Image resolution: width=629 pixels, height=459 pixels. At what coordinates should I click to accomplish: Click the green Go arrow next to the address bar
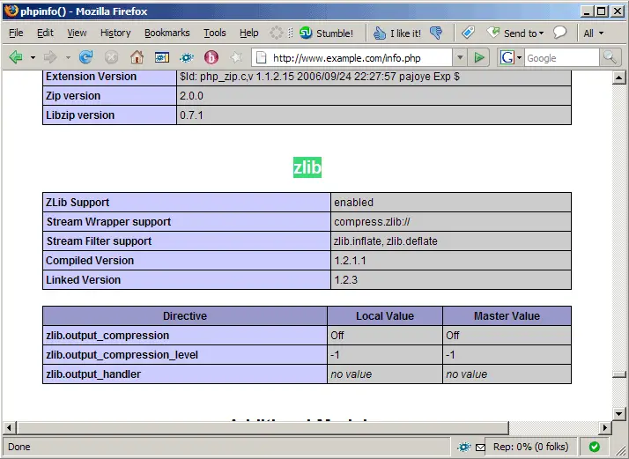click(478, 58)
